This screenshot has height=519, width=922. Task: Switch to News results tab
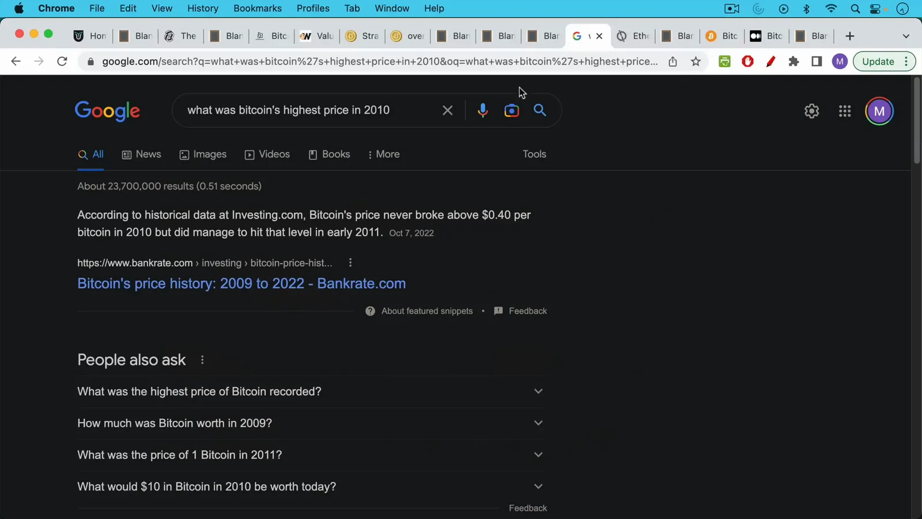click(x=141, y=155)
